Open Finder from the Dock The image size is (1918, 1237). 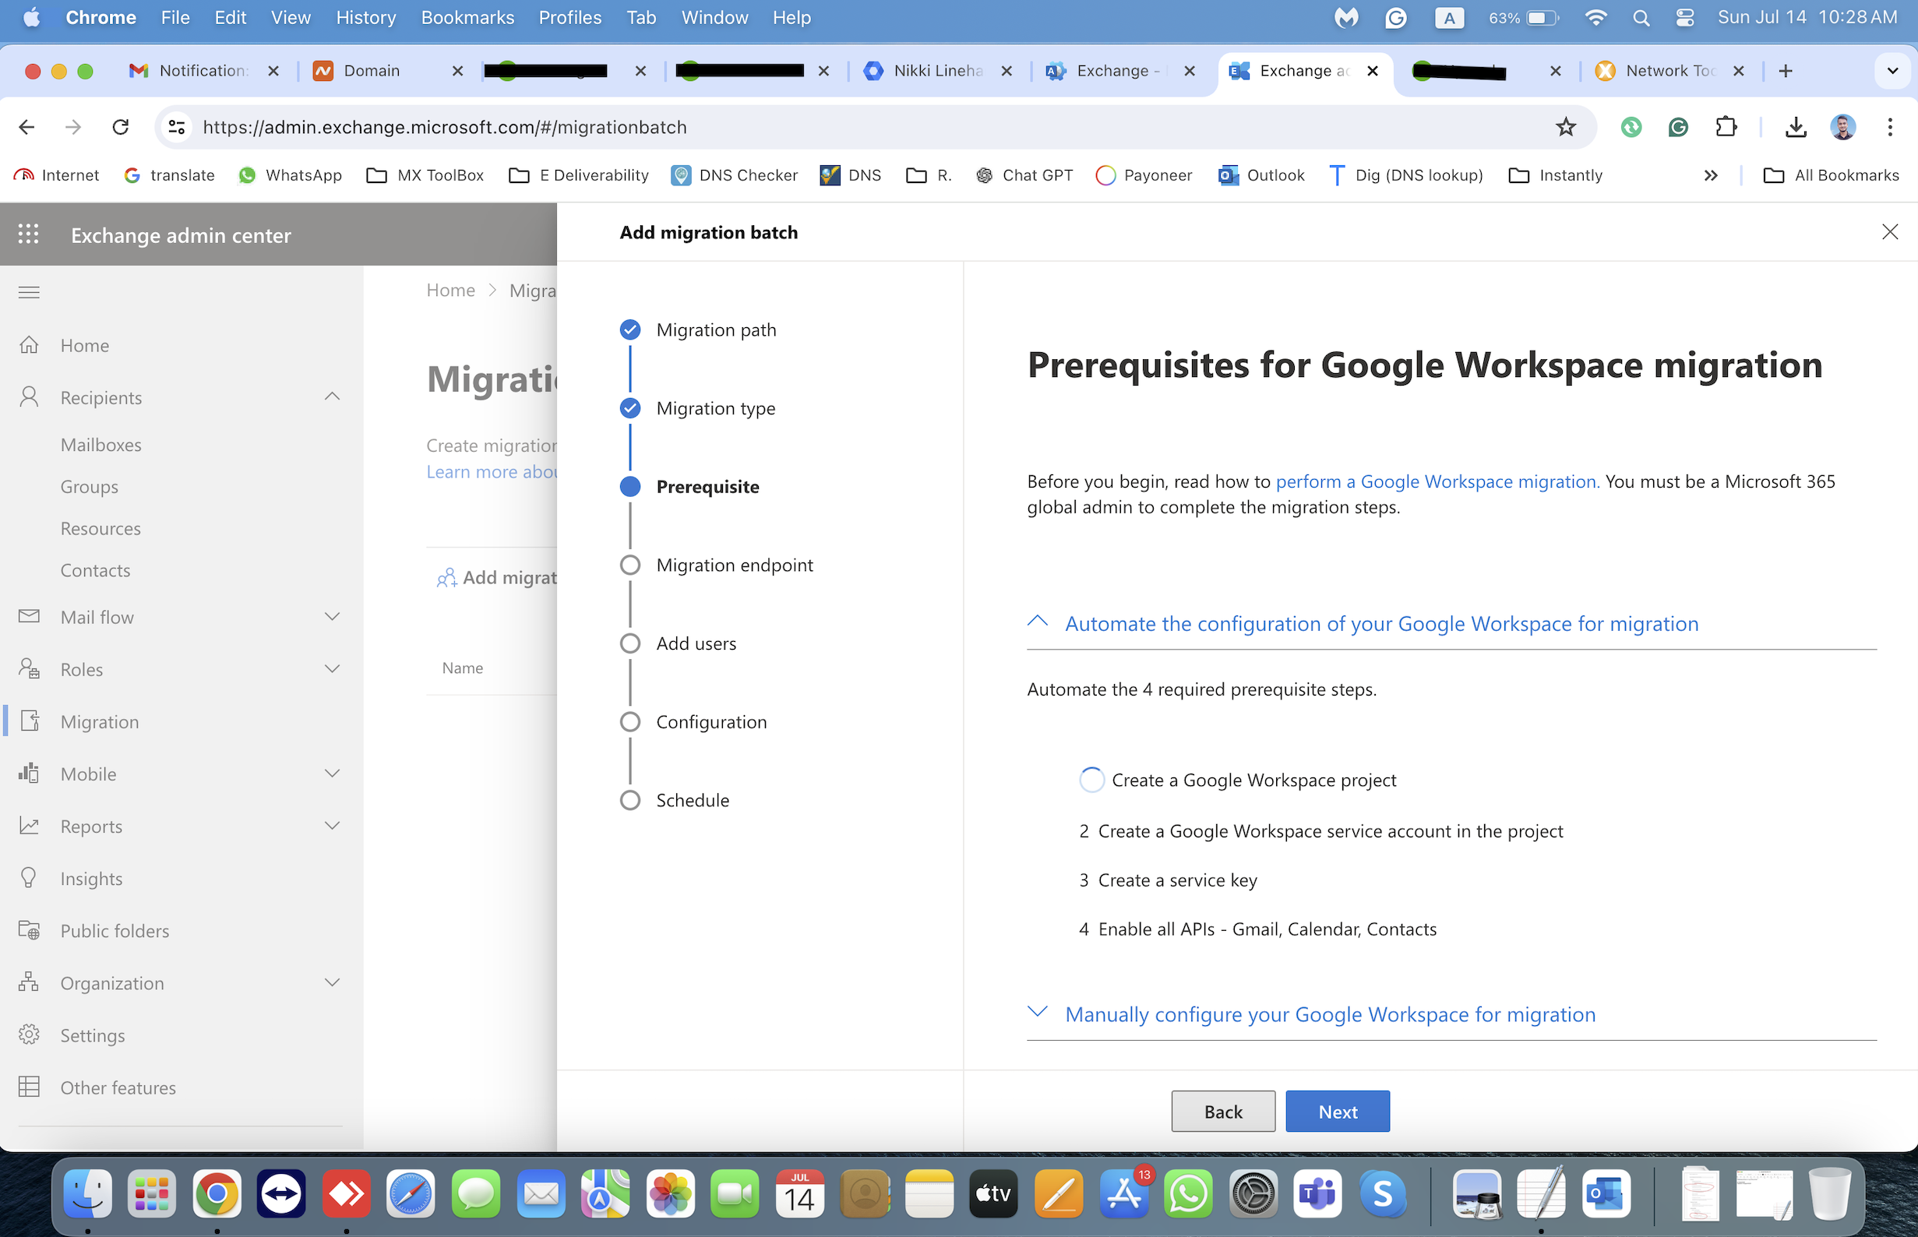87,1193
